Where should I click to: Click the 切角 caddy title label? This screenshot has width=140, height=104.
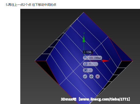[x=89, y=52]
